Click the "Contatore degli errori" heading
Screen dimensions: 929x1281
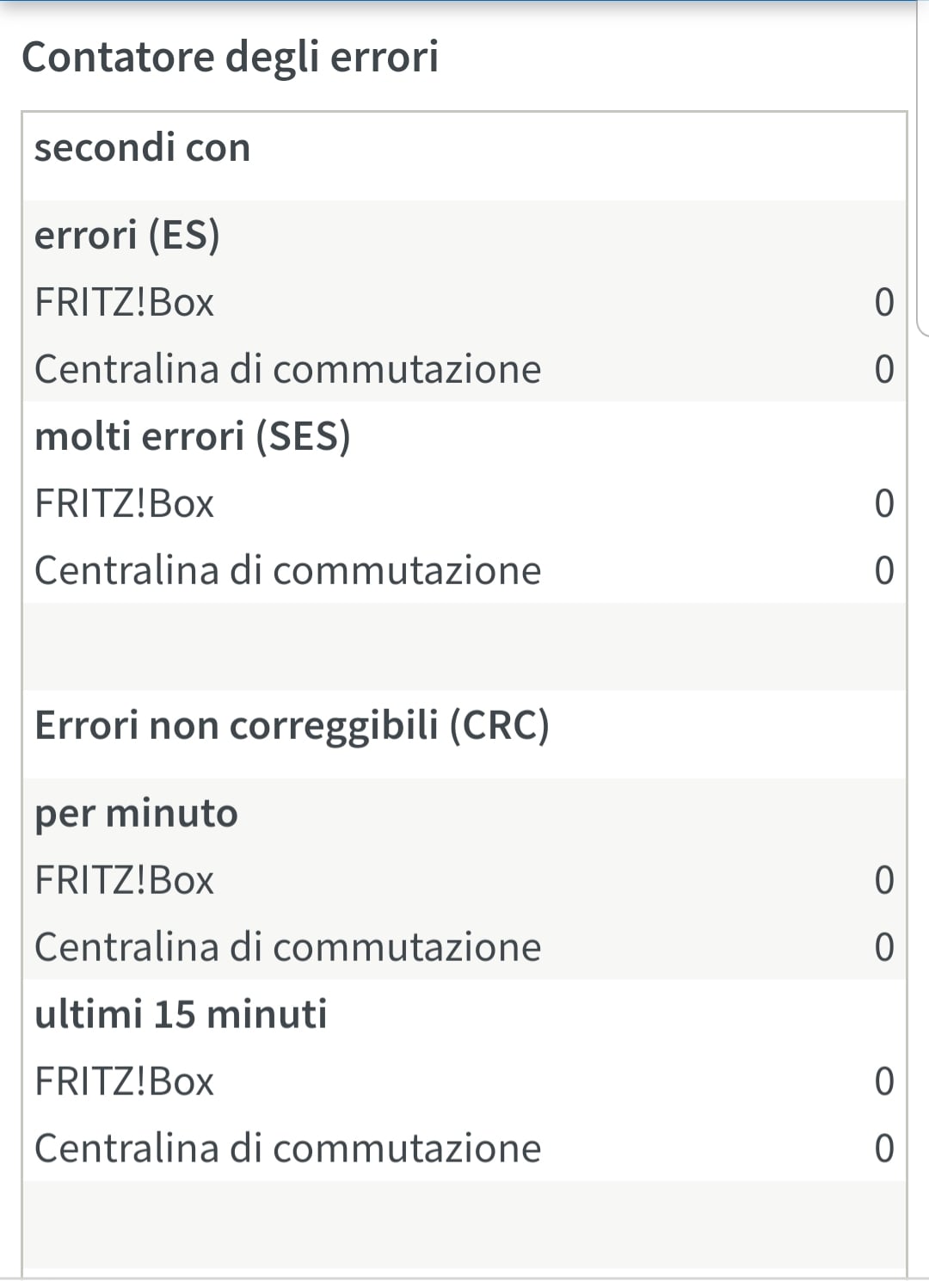(x=230, y=58)
